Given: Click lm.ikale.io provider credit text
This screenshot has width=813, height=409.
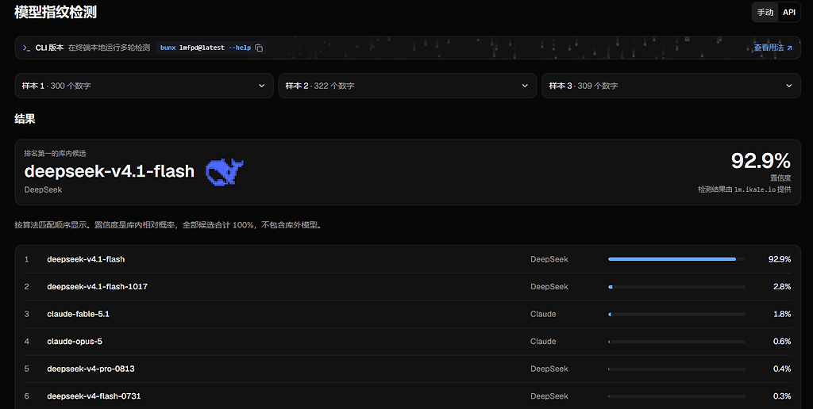Looking at the screenshot, I should click(x=754, y=189).
